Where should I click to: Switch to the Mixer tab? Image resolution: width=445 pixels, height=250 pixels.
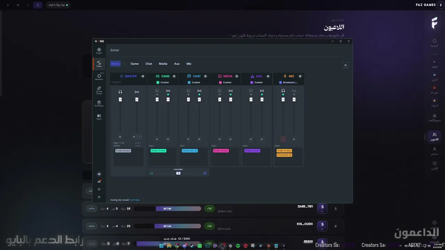tap(115, 64)
